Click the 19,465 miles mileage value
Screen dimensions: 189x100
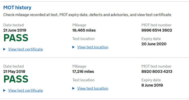point(84,30)
